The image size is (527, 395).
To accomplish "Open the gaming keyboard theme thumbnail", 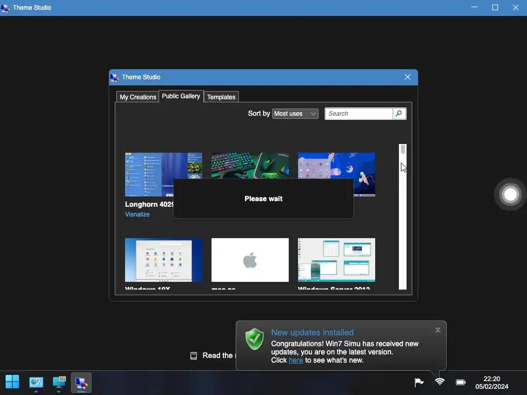I will click(250, 166).
